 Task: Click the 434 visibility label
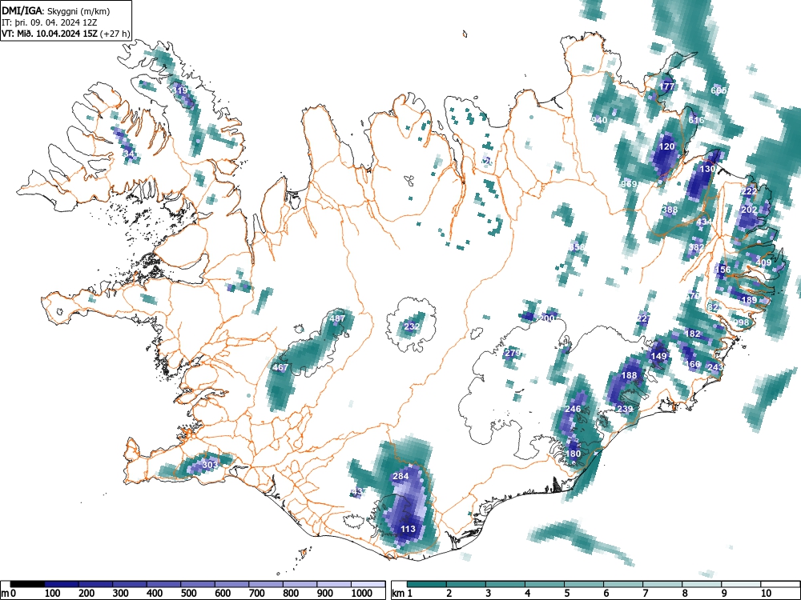[703, 222]
